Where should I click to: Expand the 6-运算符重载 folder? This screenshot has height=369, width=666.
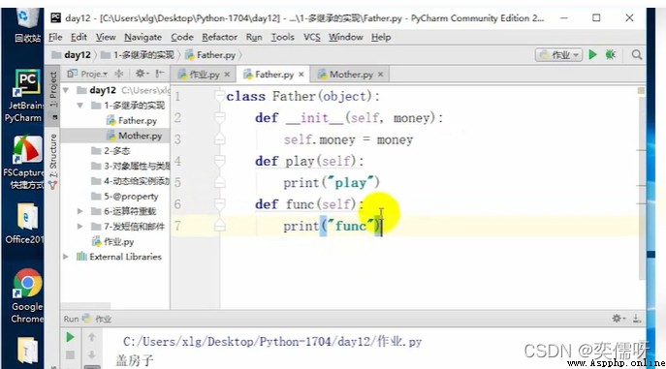point(79,211)
